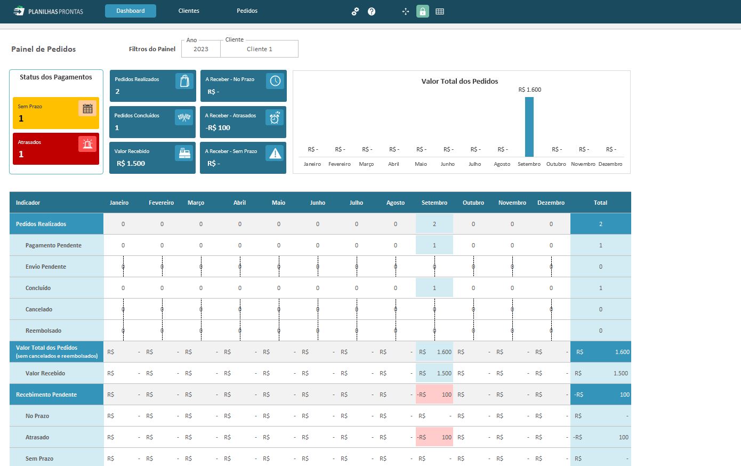This screenshot has width=741, height=466.
Task: Click the Dezembro column header in table
Action: tap(551, 203)
